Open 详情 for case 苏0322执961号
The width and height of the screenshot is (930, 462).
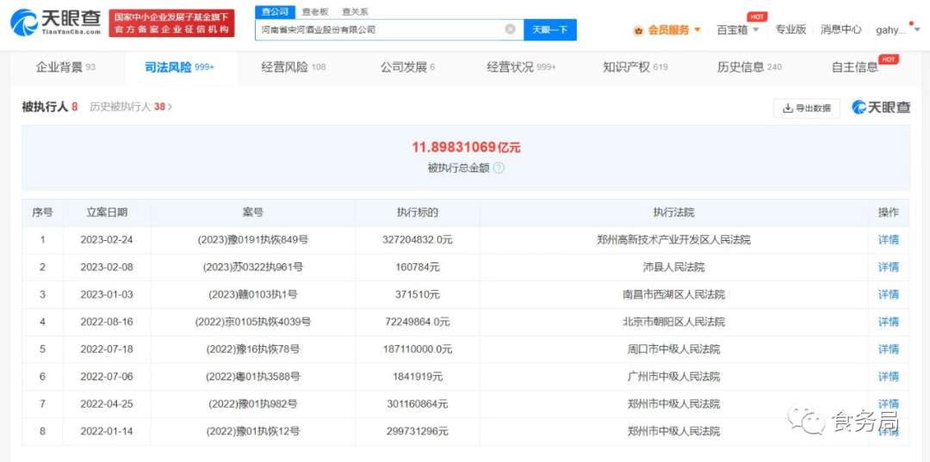point(888,267)
